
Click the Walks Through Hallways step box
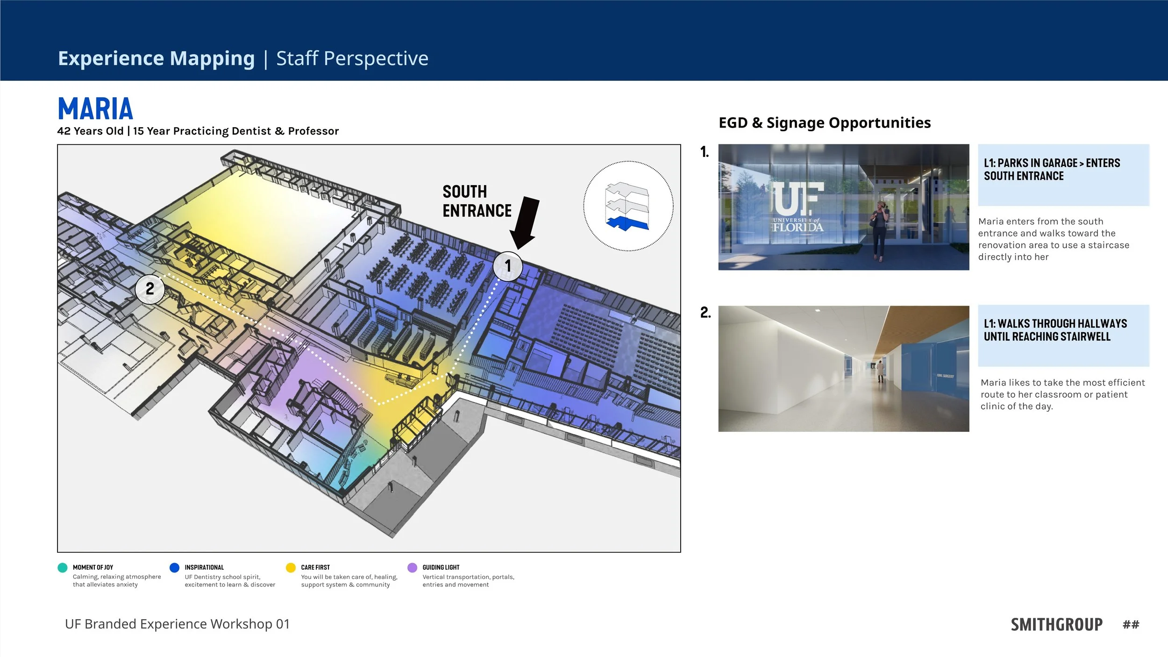pyautogui.click(x=1063, y=336)
